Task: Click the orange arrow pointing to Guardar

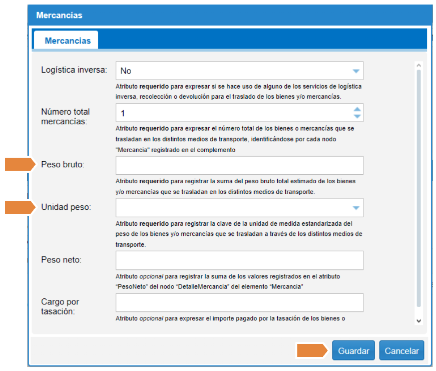Action: [x=313, y=351]
